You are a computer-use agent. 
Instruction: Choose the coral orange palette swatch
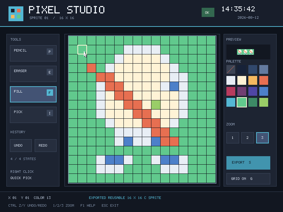[x=264, y=81]
